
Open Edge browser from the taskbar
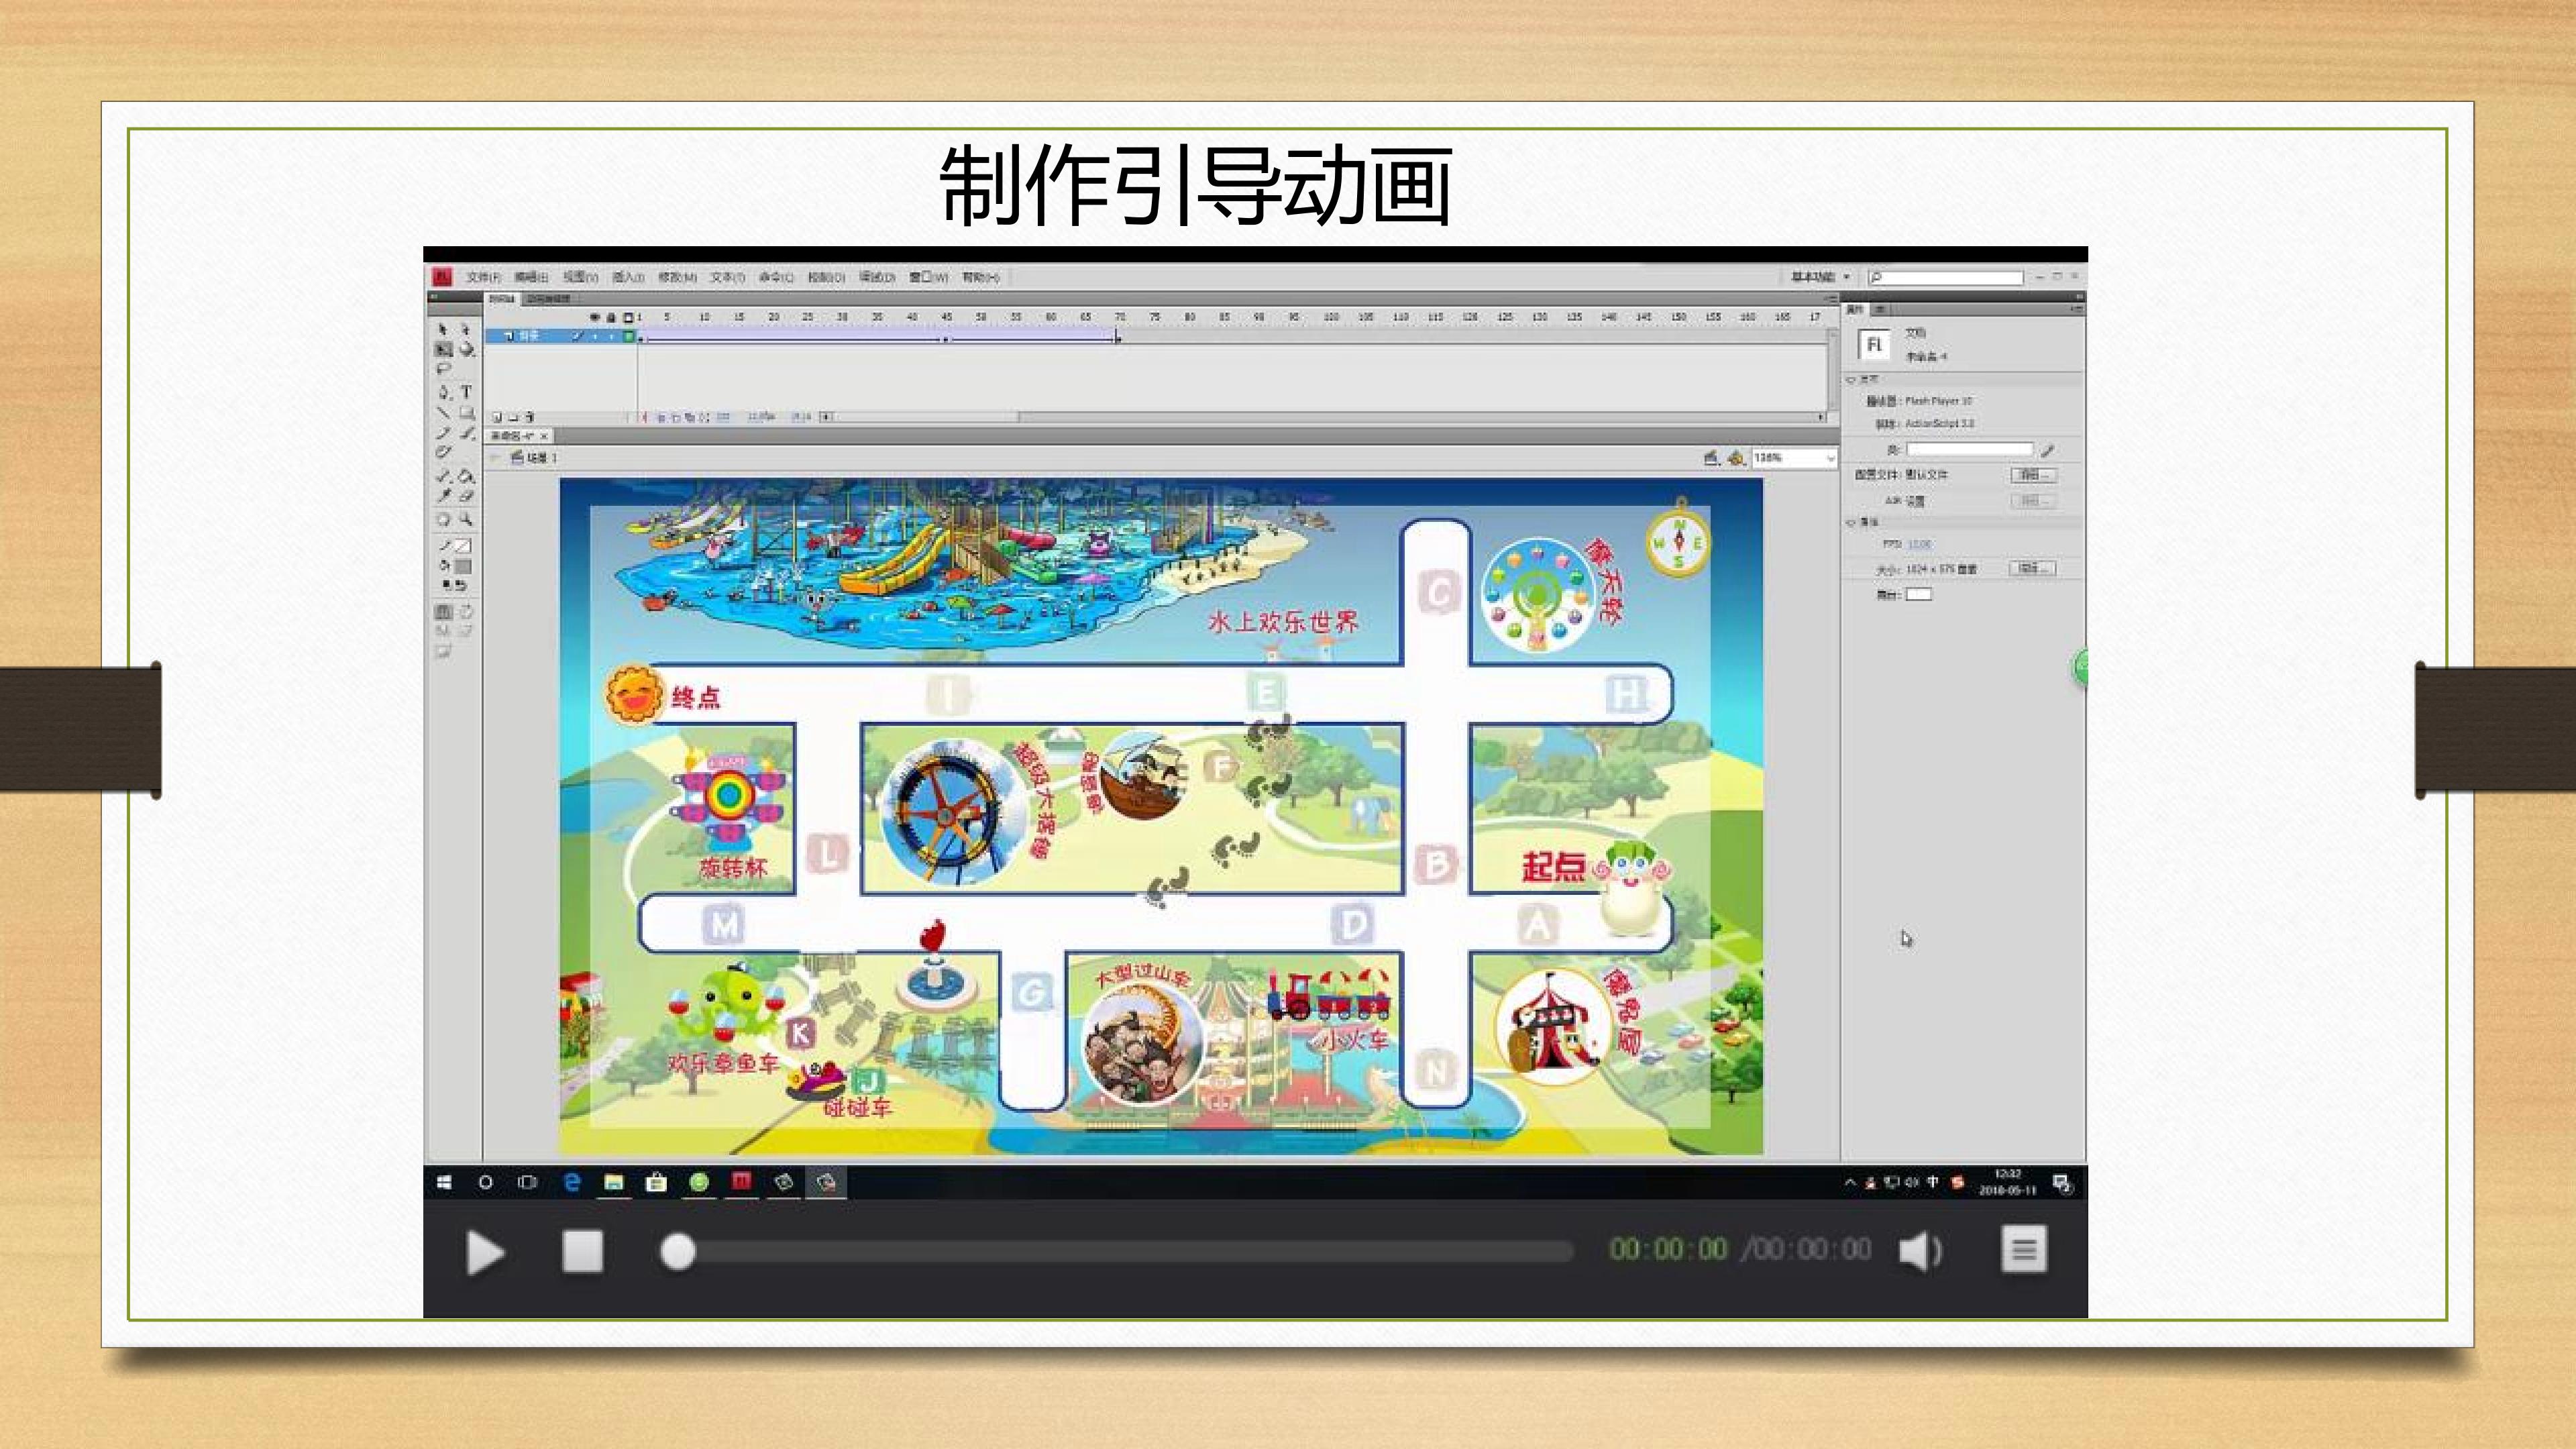[x=572, y=1182]
